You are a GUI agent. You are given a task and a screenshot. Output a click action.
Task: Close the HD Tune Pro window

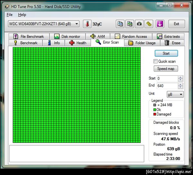181,5
